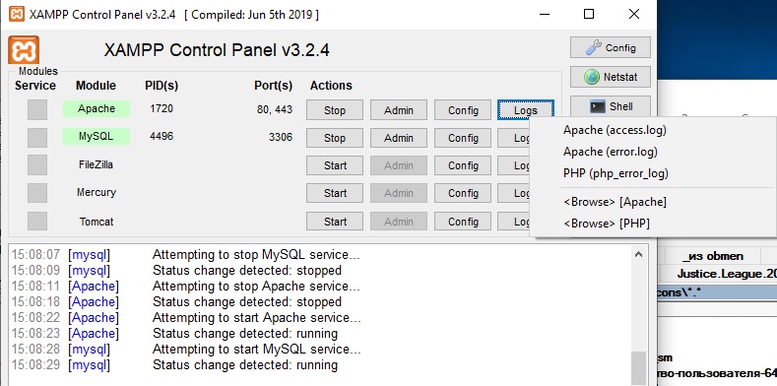
Task: Stop the Apache module
Action: (335, 110)
